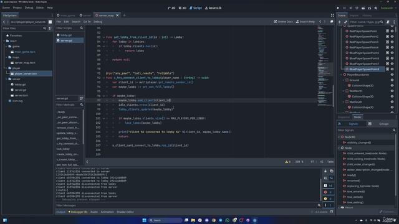
Task: Open the Scene dock three-dots options
Action: click(x=394, y=22)
